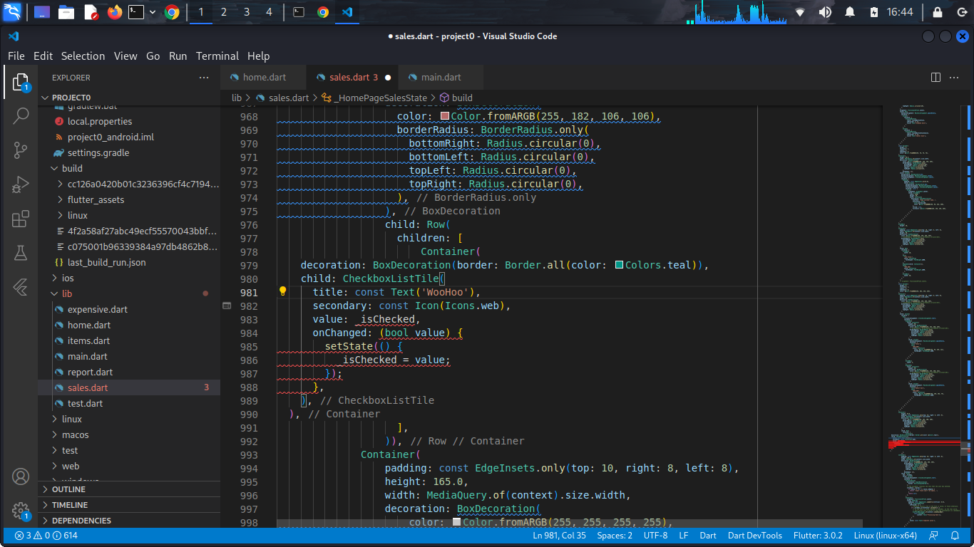Click Flutter: 3.0.2 version status
974x547 pixels.
coord(818,536)
